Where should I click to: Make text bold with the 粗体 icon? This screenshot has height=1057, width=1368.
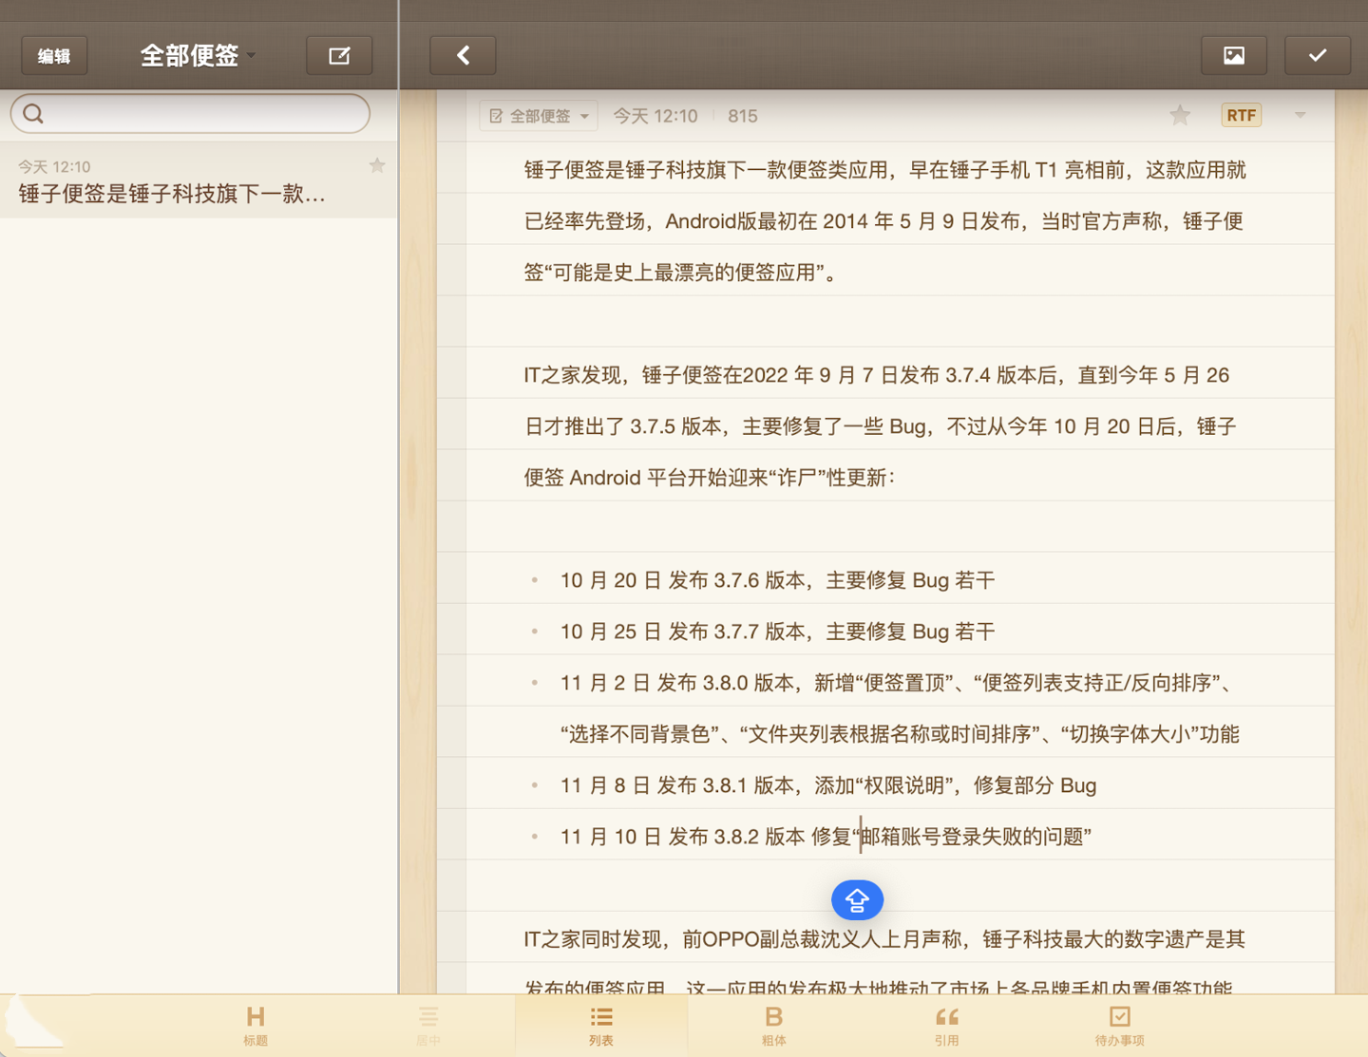click(773, 1025)
